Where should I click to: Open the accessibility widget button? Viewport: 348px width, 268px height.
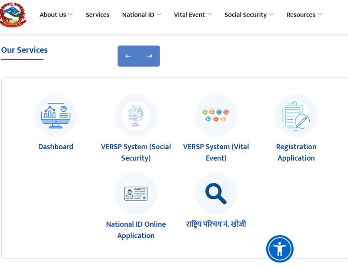point(280,249)
